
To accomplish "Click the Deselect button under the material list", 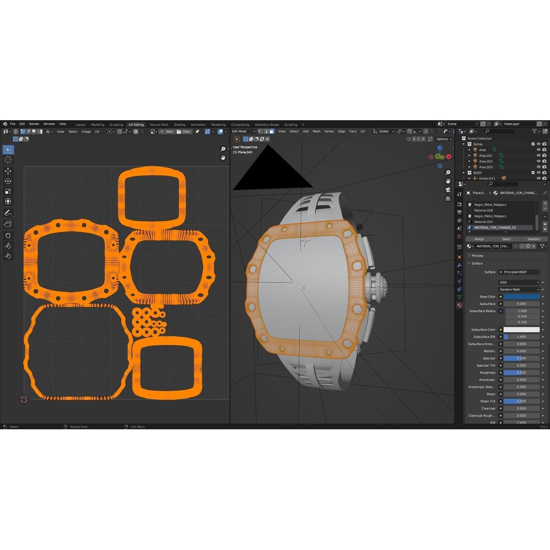I will tap(534, 239).
